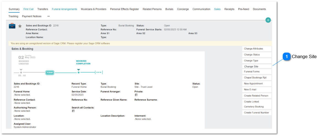Click the Record Type value Funeral Home
The width and height of the screenshot is (321, 136).
(79, 87)
